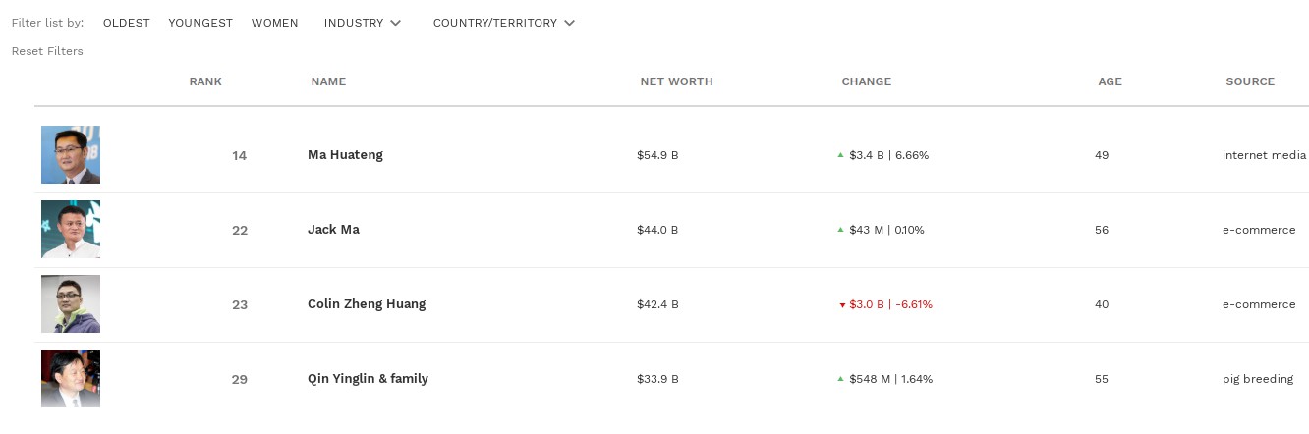Click Ma Huateng's profile photo
The height and width of the screenshot is (434, 1309).
tap(71, 154)
